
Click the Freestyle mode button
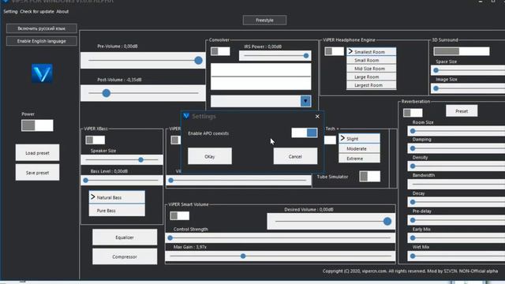coord(264,21)
